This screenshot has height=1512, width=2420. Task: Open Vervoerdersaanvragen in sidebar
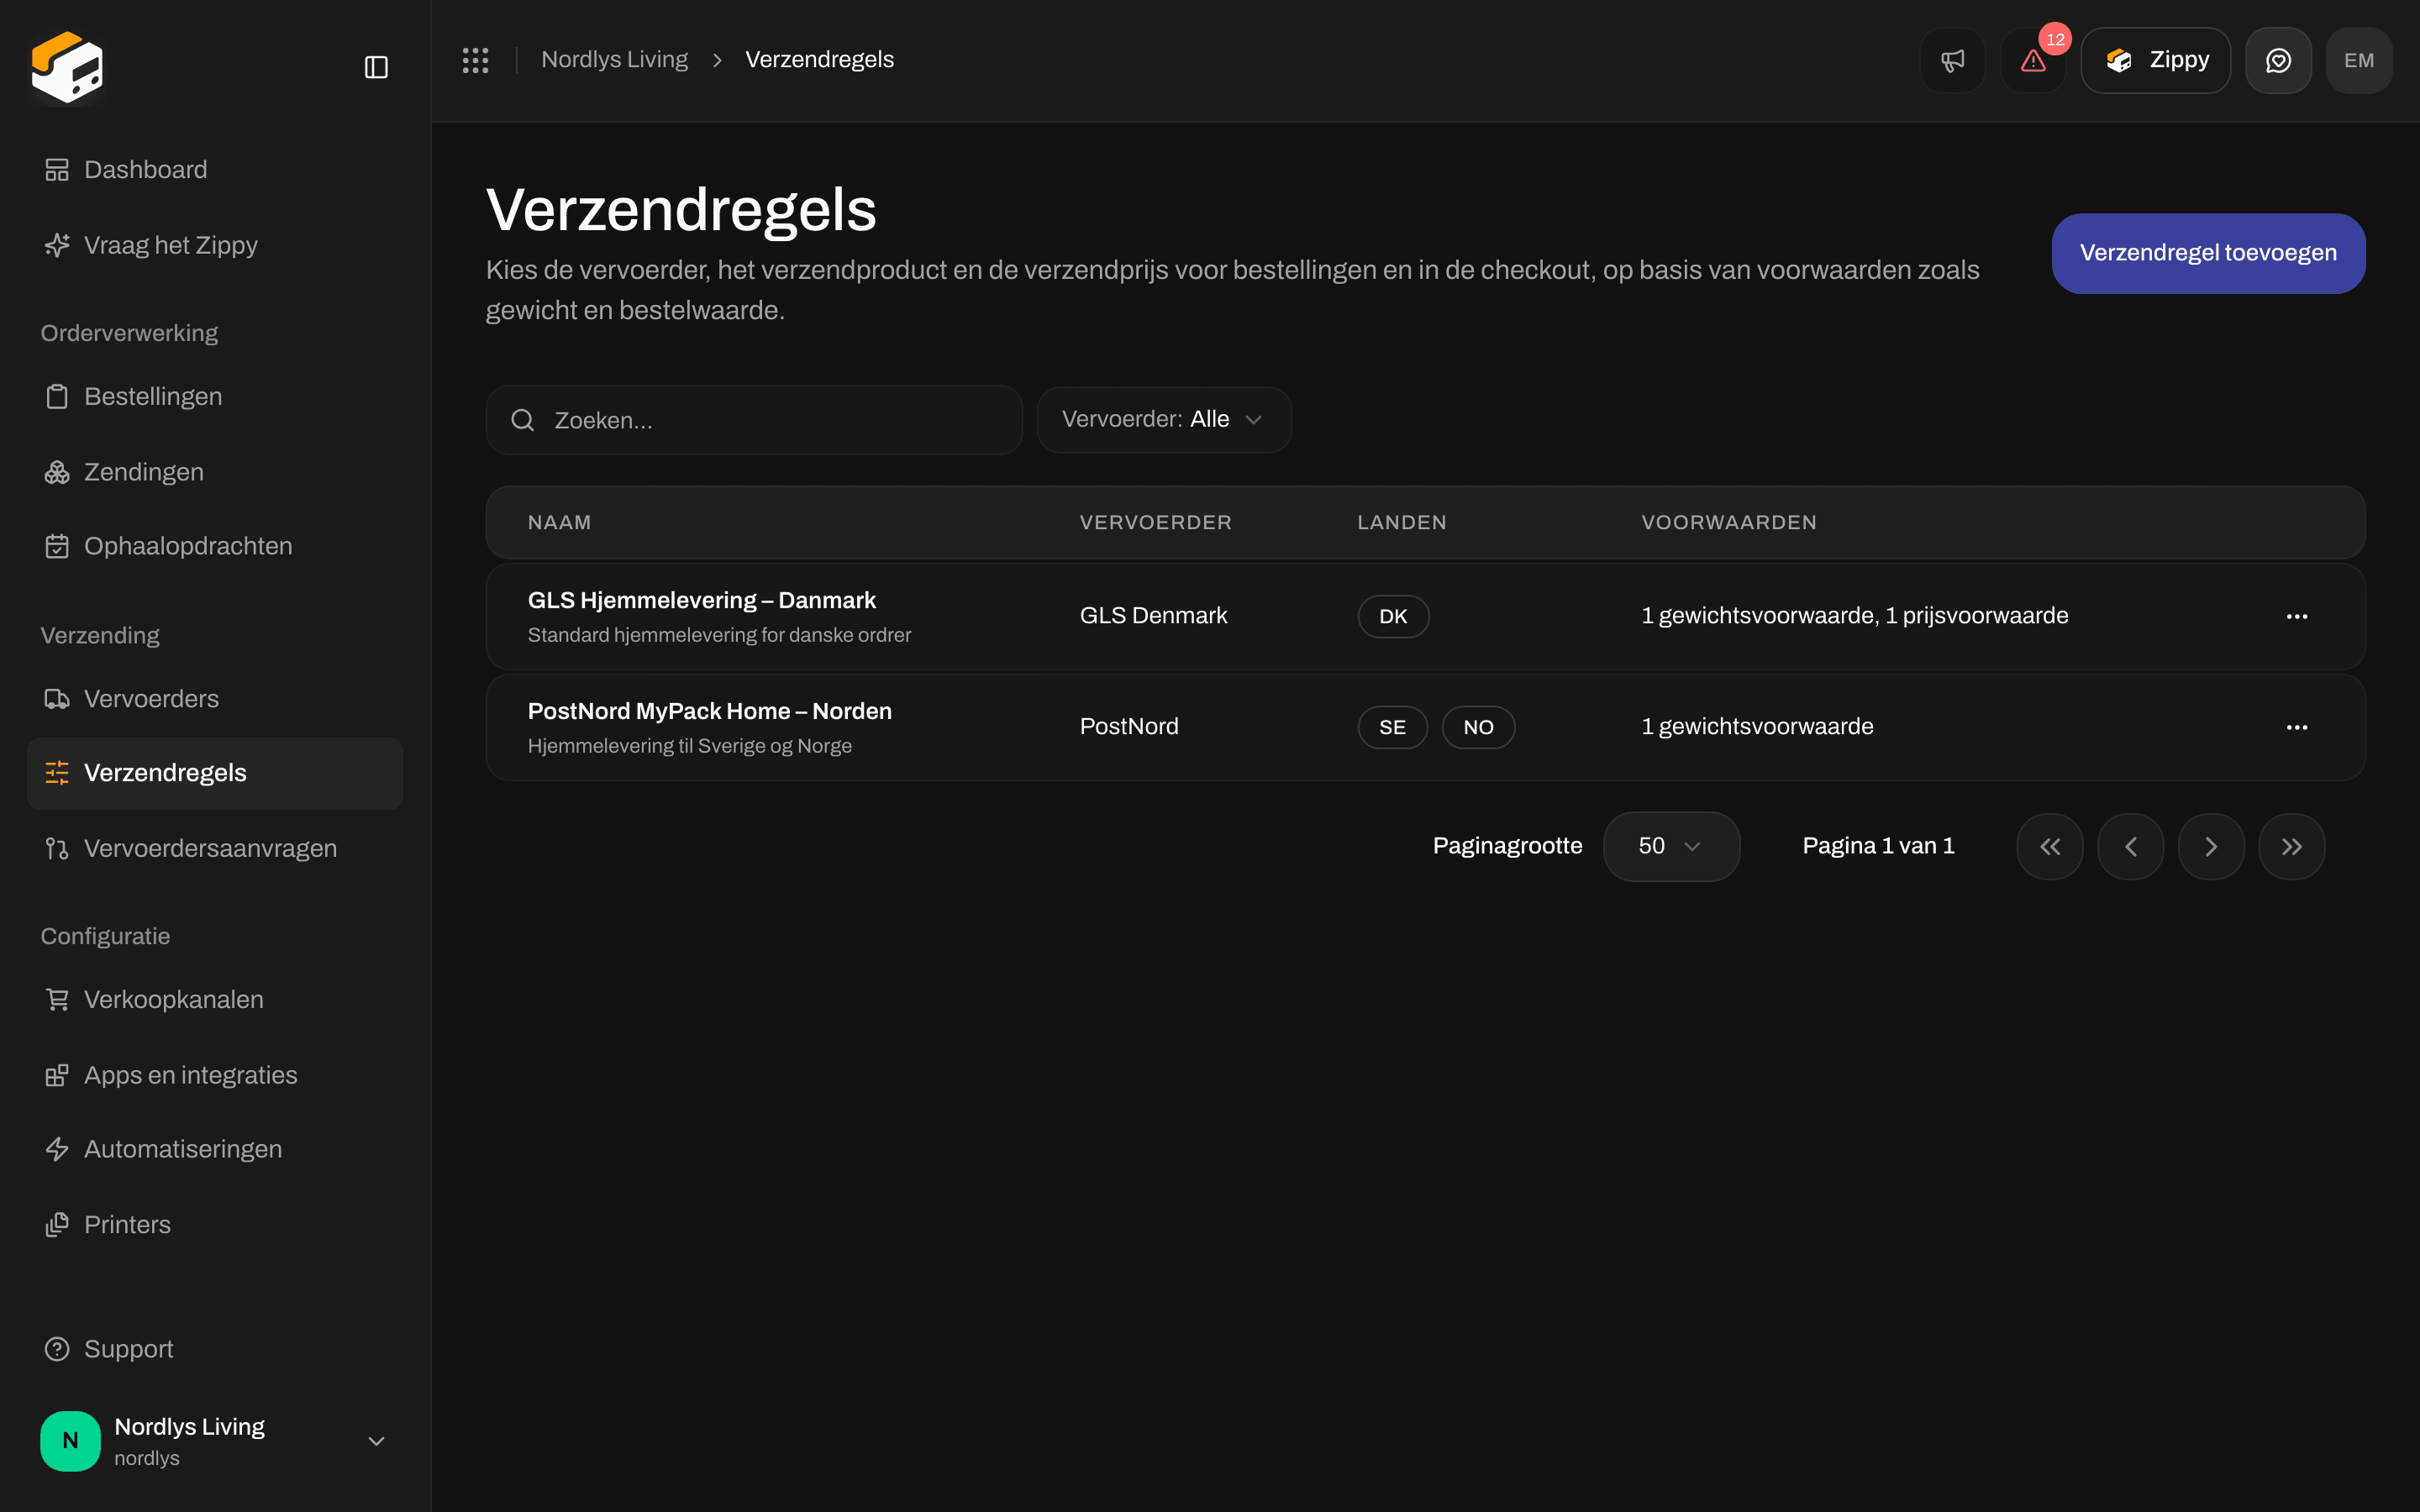215,848
